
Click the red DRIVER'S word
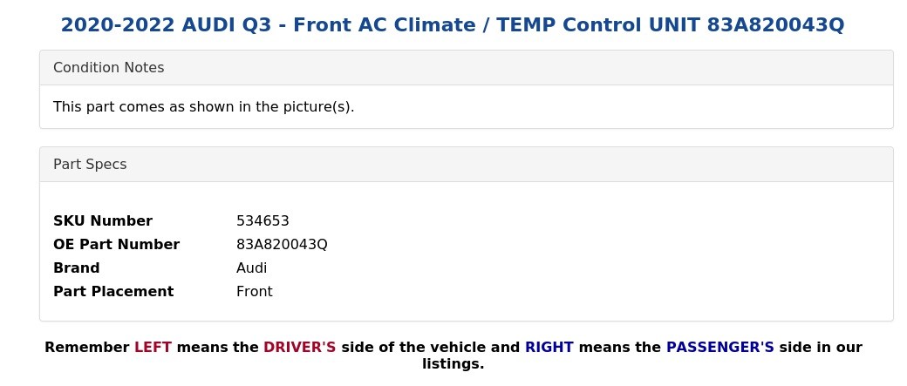pyautogui.click(x=300, y=348)
